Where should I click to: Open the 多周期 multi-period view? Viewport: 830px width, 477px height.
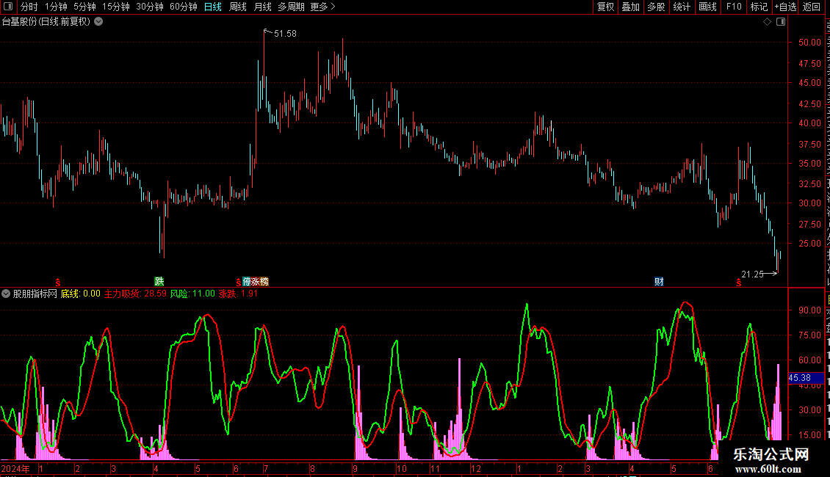tap(291, 7)
